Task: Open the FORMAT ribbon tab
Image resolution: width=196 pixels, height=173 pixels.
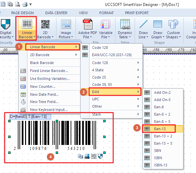Action: tap(106, 13)
